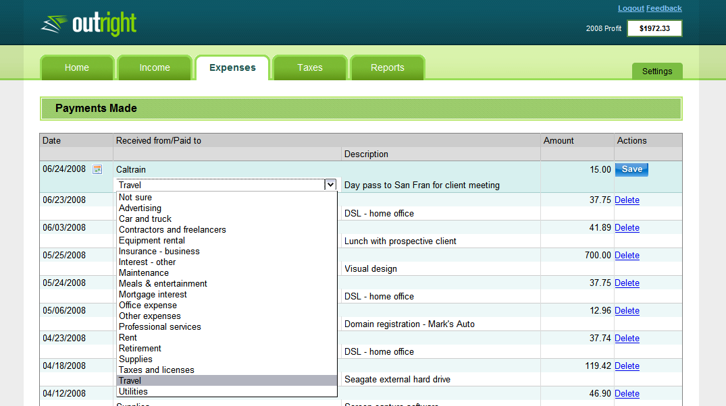Choose Utilities category
The image size is (726, 406).
pos(226,392)
